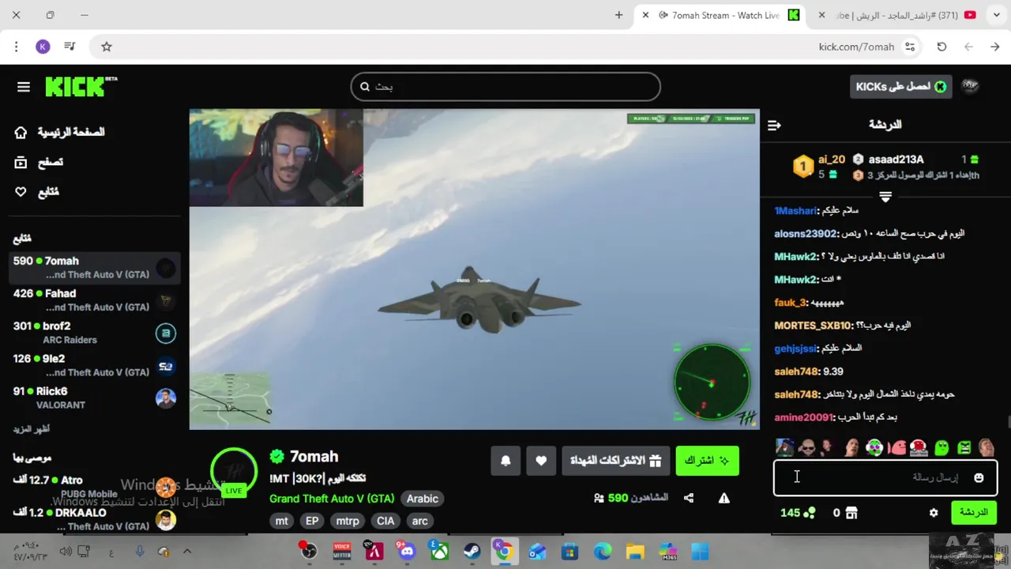Click the green Chat send button
Image resolution: width=1011 pixels, height=569 pixels.
(x=973, y=512)
